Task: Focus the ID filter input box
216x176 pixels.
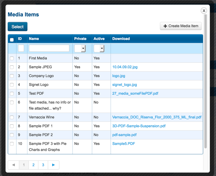Action: [21, 48]
